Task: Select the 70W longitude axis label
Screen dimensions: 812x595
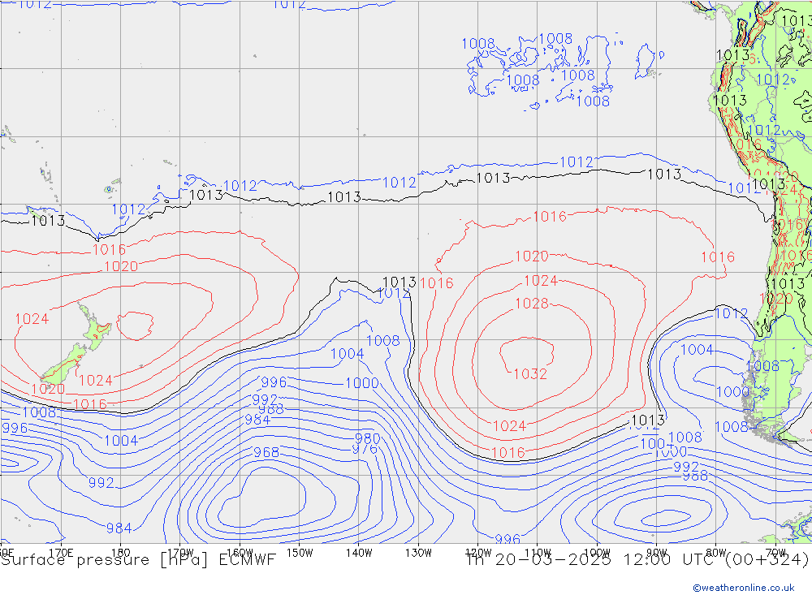Action: tap(775, 553)
